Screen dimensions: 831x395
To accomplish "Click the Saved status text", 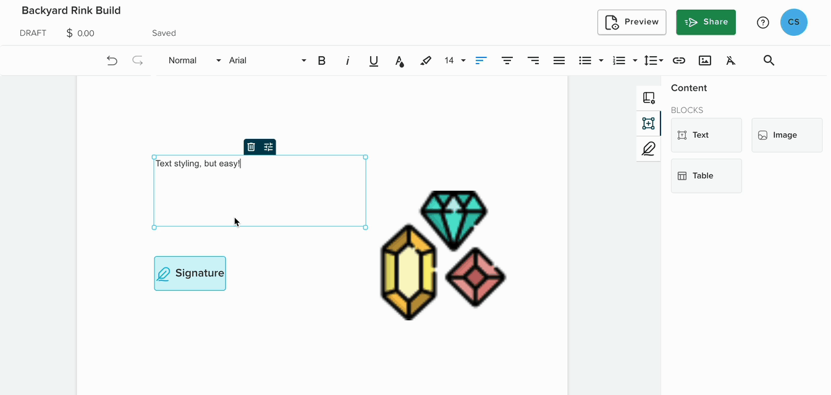I will 164,33.
